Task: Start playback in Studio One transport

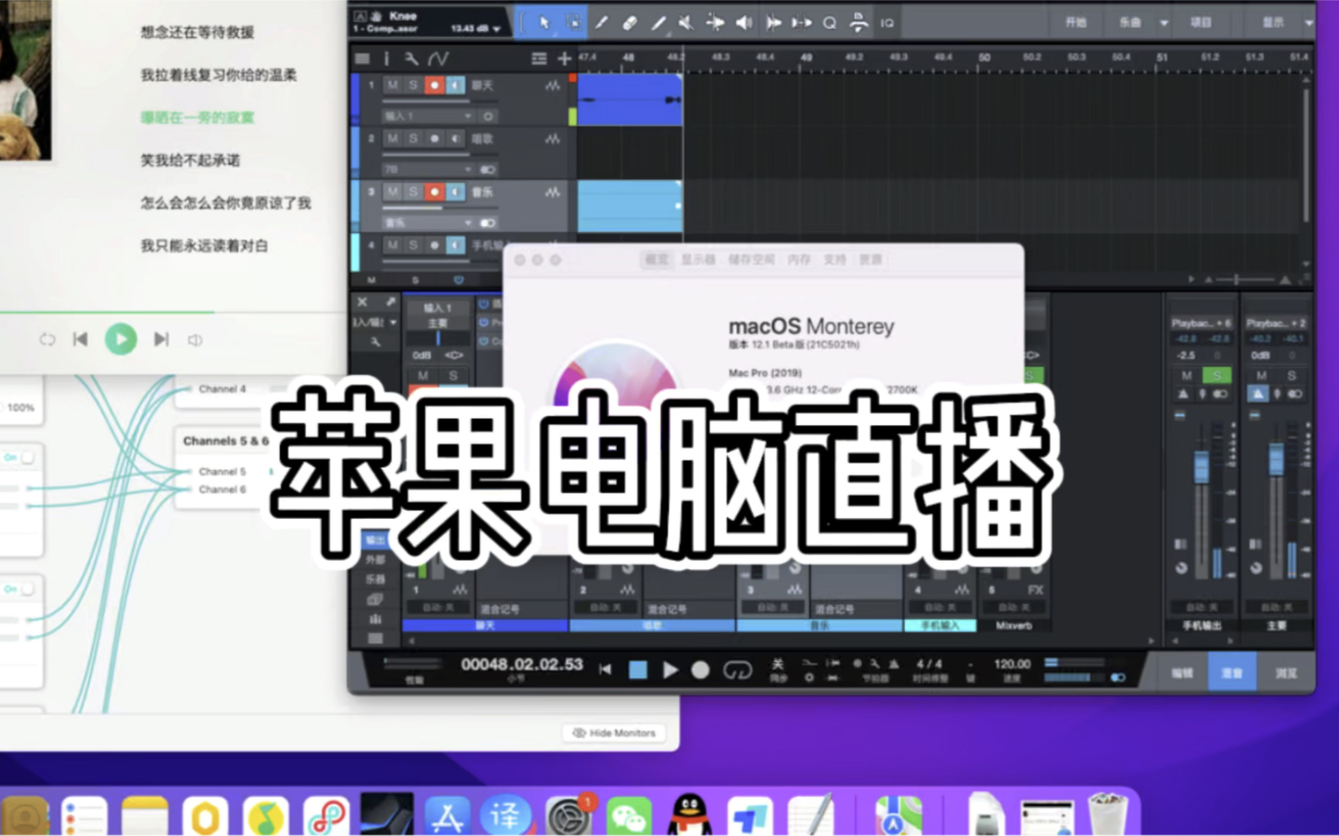Action: pos(670,669)
